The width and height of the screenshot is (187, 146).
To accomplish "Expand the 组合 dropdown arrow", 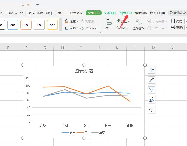I will point(129,22).
